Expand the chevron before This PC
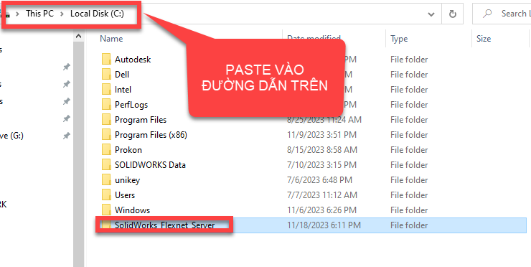The height and width of the screenshot is (267, 531). pos(18,14)
